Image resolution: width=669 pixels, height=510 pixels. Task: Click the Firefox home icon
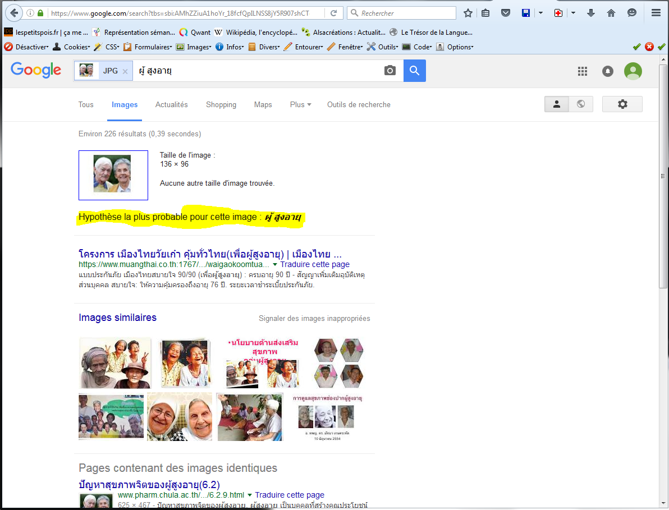(x=611, y=13)
